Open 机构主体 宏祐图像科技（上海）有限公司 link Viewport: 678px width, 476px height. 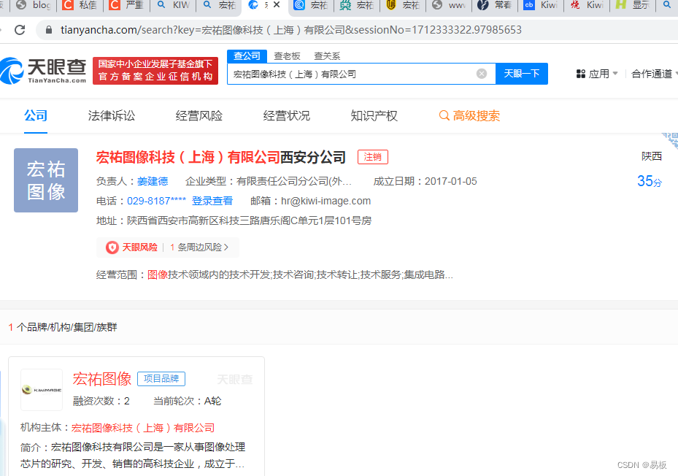point(143,428)
